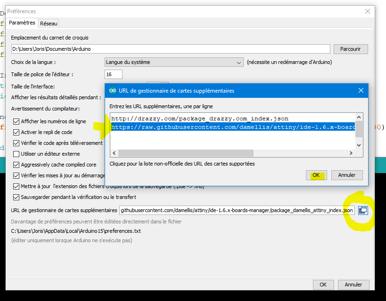The height and width of the screenshot is (301, 386).
Task: Click the vertical scrollbar down arrow in URL list
Action: (x=359, y=145)
